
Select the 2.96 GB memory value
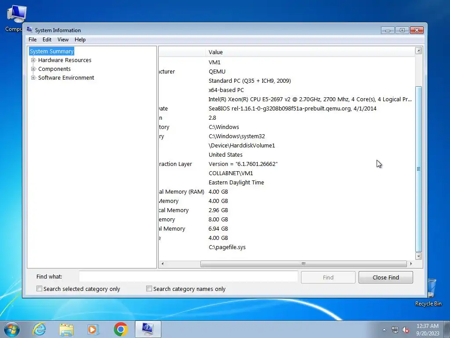[218, 210]
